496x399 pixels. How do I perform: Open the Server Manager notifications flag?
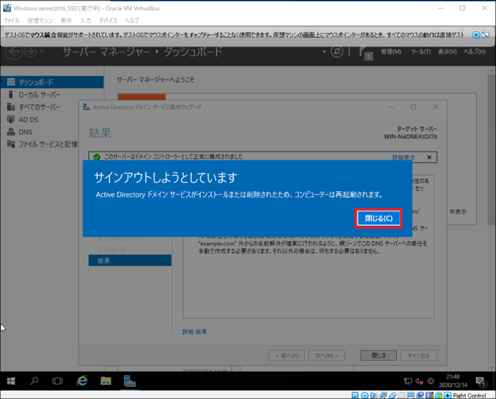pos(365,52)
